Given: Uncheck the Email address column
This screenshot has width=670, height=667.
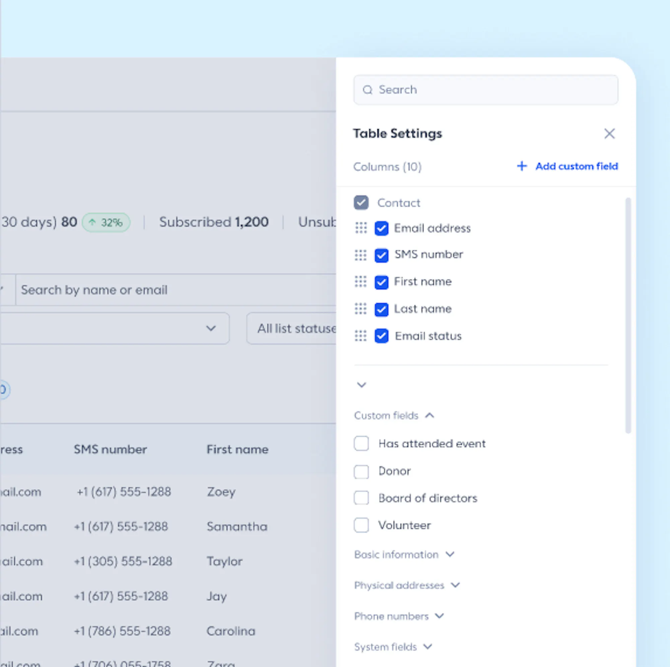Looking at the screenshot, I should pyautogui.click(x=382, y=228).
